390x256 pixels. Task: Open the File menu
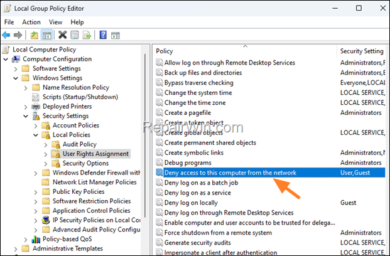coord(9,22)
